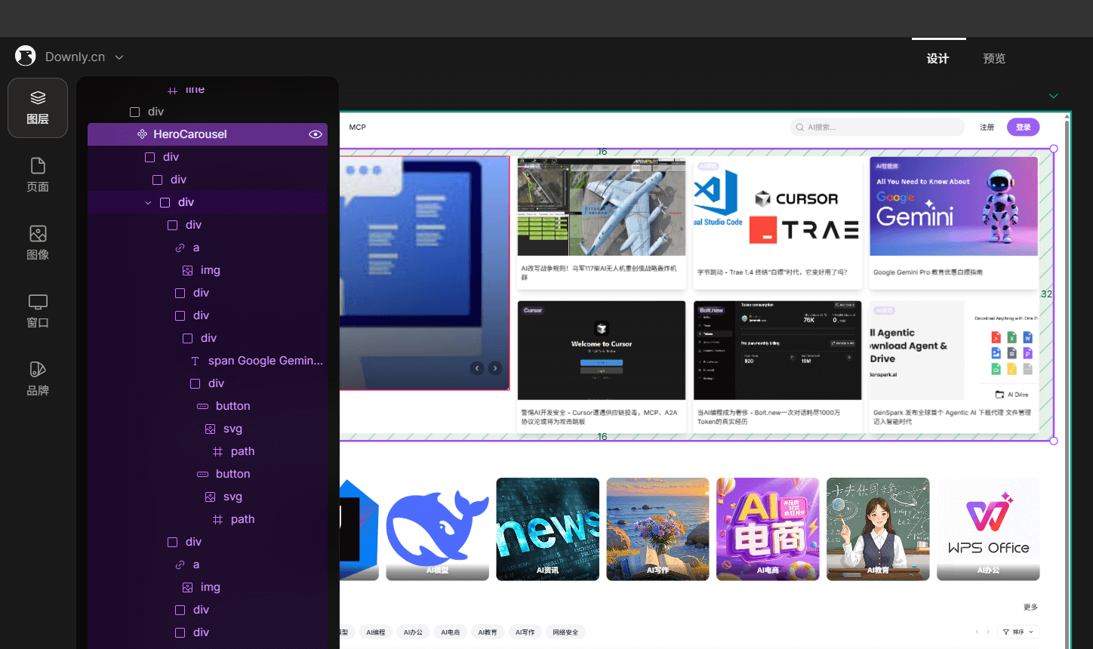Image resolution: width=1093 pixels, height=649 pixels.
Task: Select the AI电商 tag chip
Action: tap(451, 632)
